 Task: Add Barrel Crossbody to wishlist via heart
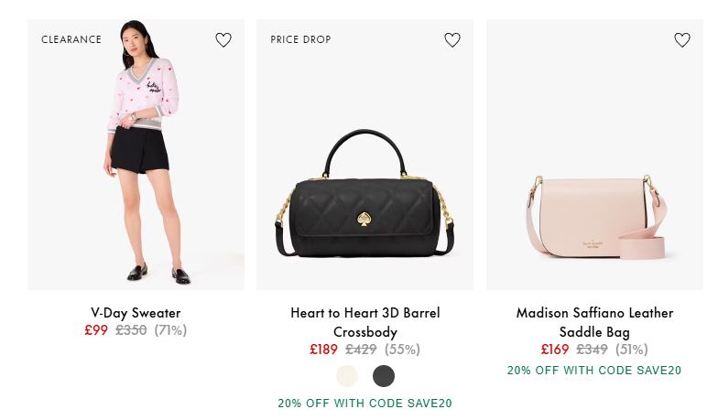452,40
